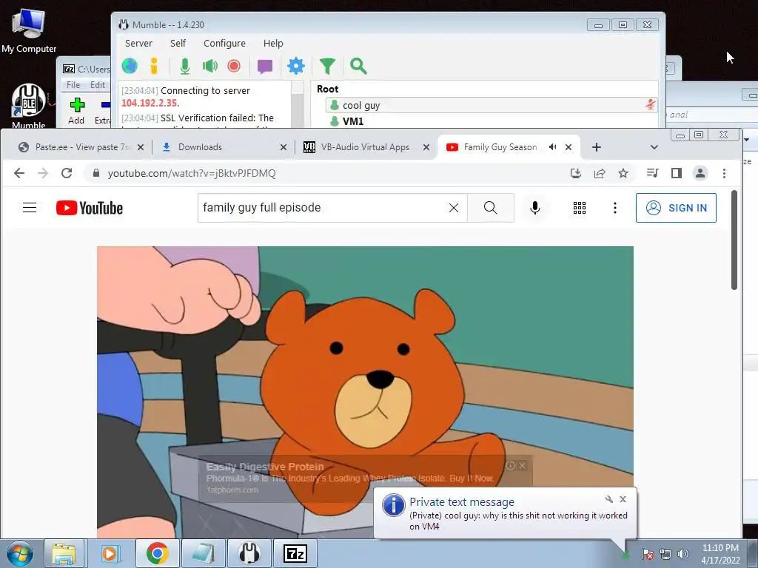Viewport: 758px width, 568px height.
Task: Start recording with red record icon
Action: pos(234,66)
